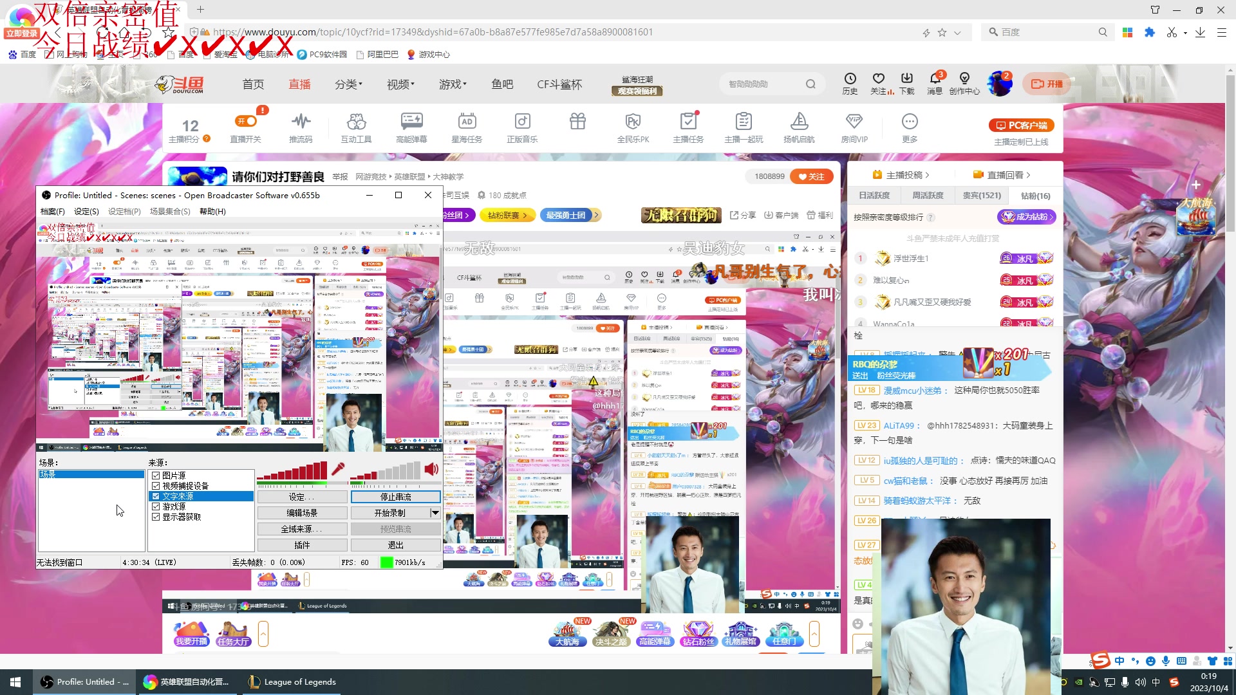Open 扬帆启航 sailboat icon
The image size is (1236, 695).
click(799, 121)
